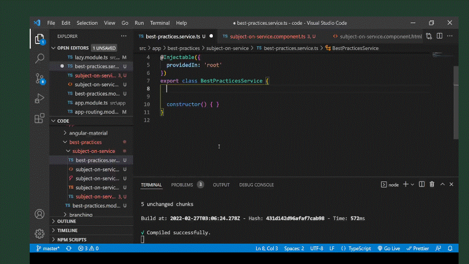The height and width of the screenshot is (264, 469).
Task: Open the Search view in activity bar
Action: [40, 58]
